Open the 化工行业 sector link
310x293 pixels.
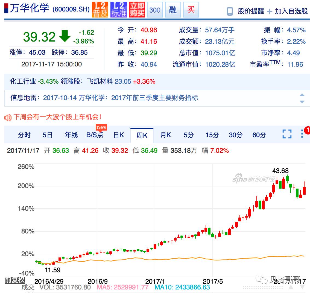click(x=23, y=81)
